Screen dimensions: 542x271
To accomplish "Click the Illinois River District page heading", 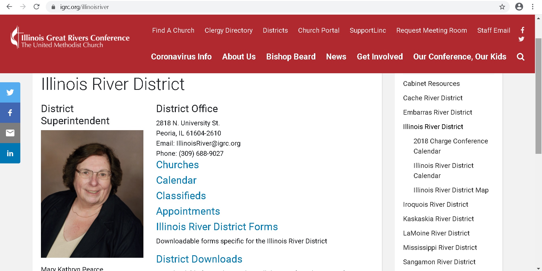I will (113, 84).
